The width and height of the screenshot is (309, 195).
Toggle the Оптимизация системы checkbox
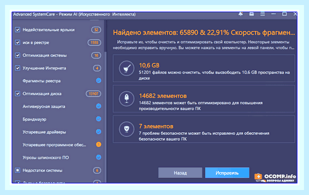17,55
